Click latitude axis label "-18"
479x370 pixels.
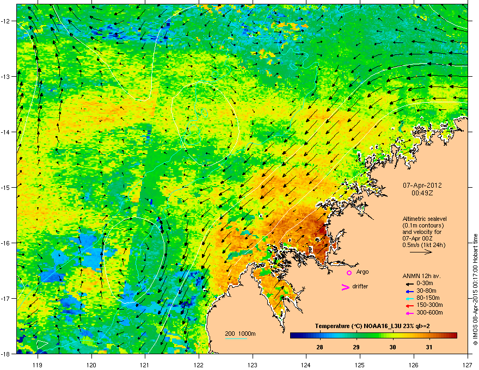coord(5,354)
